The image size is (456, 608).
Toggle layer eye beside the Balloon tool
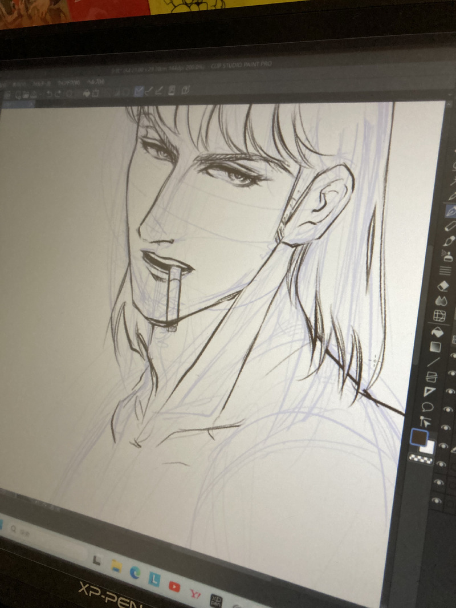pyautogui.click(x=447, y=410)
